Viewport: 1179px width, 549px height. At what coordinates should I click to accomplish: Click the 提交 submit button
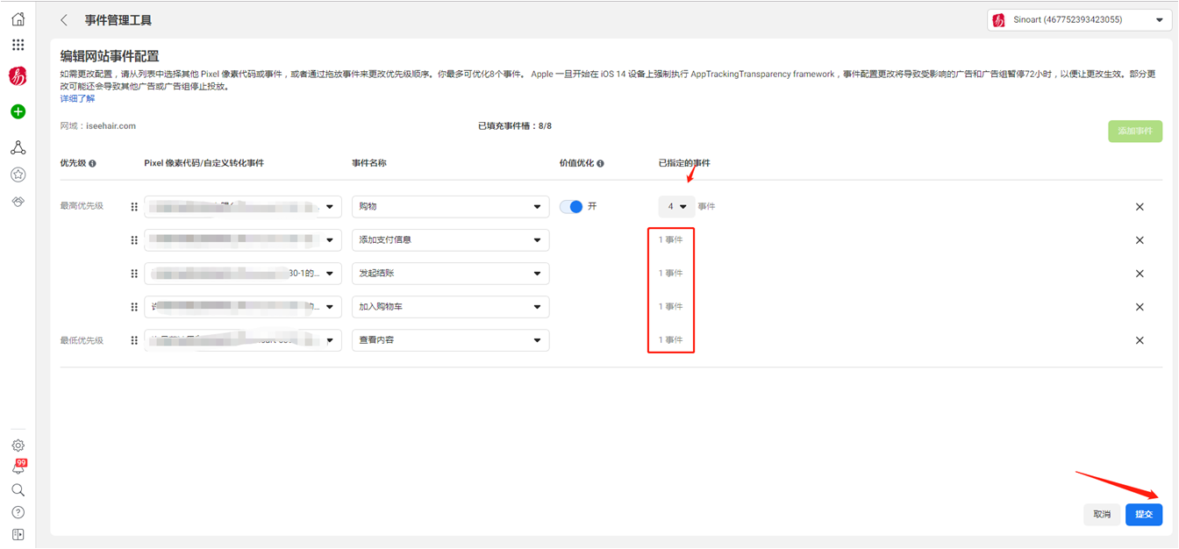(x=1144, y=515)
